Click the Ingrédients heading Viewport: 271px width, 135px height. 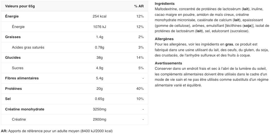165,4
